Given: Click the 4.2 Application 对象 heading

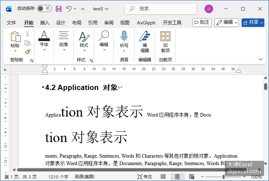Looking at the screenshot, I should click(x=81, y=87).
